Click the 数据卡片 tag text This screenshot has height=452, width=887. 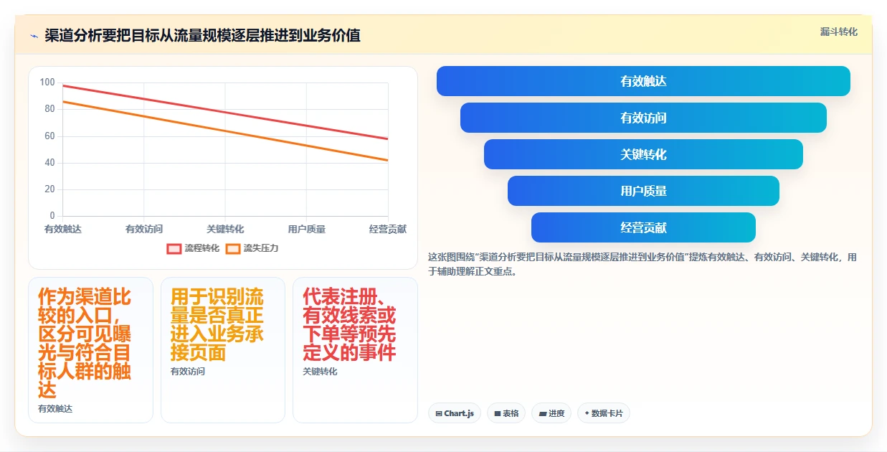click(x=607, y=414)
